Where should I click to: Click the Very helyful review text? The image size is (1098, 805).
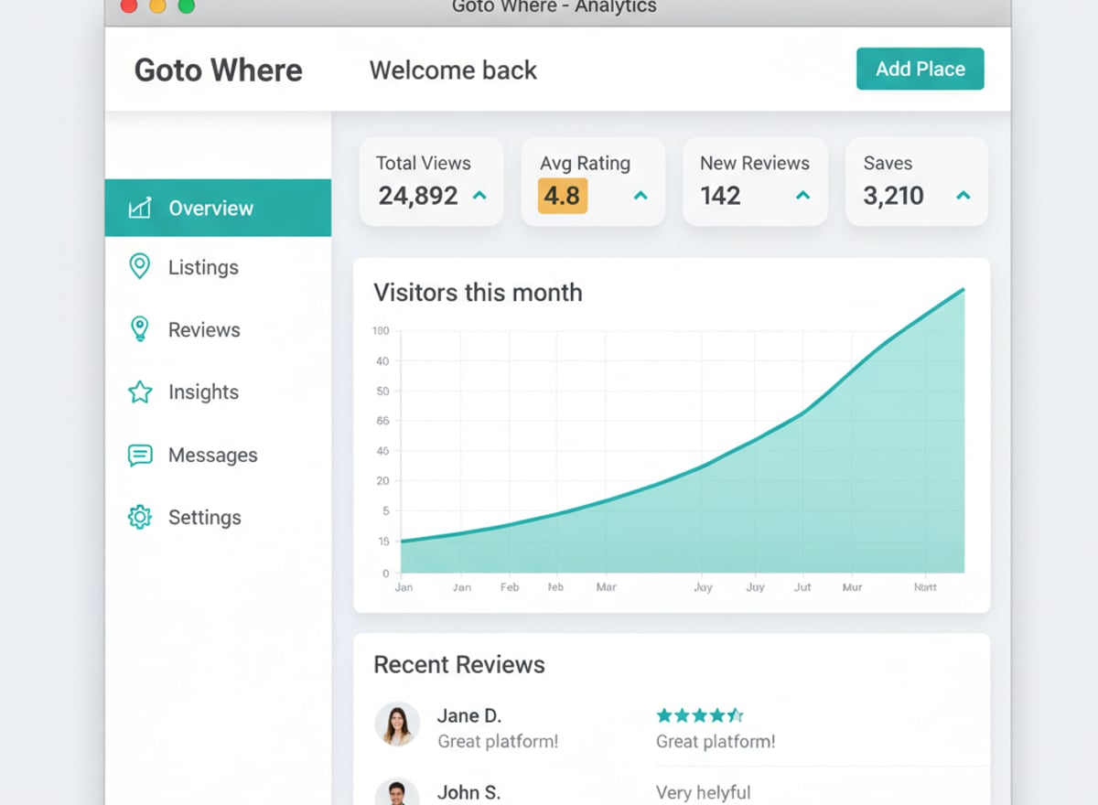[703, 792]
